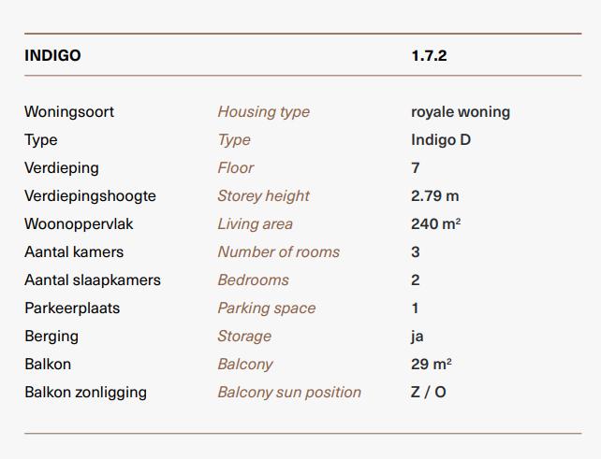Select the Parking space translation text
The height and width of the screenshot is (459, 601).
tap(267, 308)
